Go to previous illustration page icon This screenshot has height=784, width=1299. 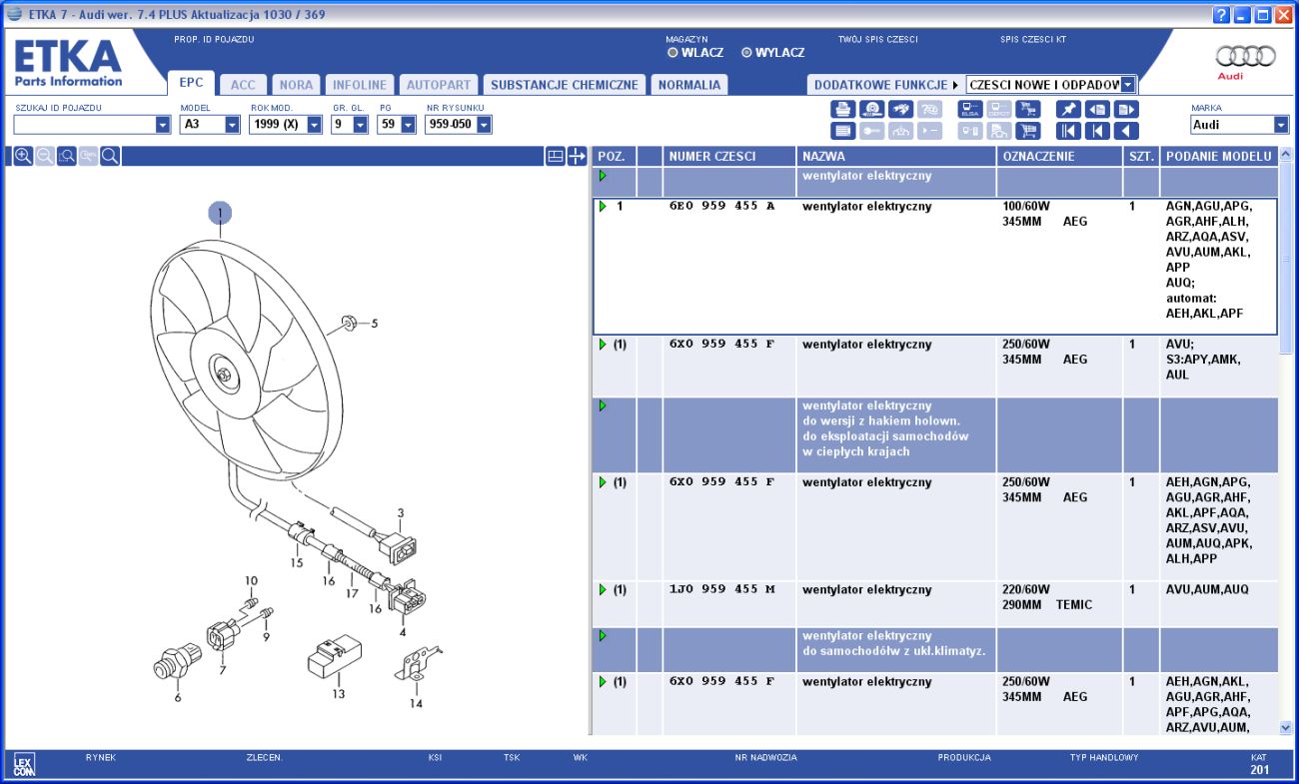pyautogui.click(x=1097, y=109)
